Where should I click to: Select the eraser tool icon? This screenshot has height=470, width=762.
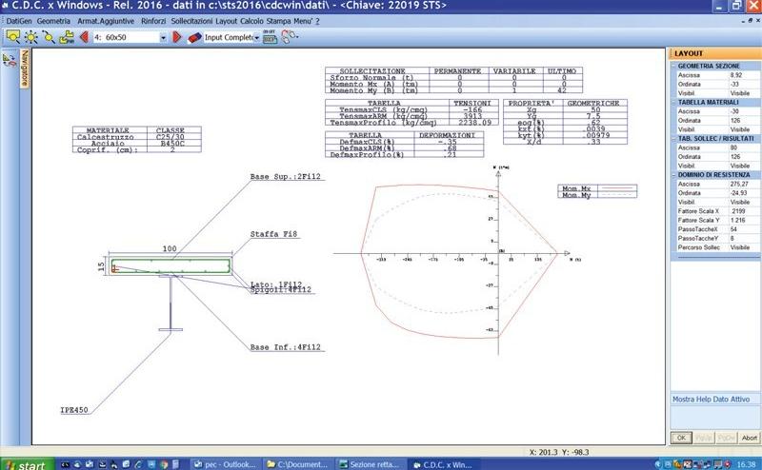(195, 37)
